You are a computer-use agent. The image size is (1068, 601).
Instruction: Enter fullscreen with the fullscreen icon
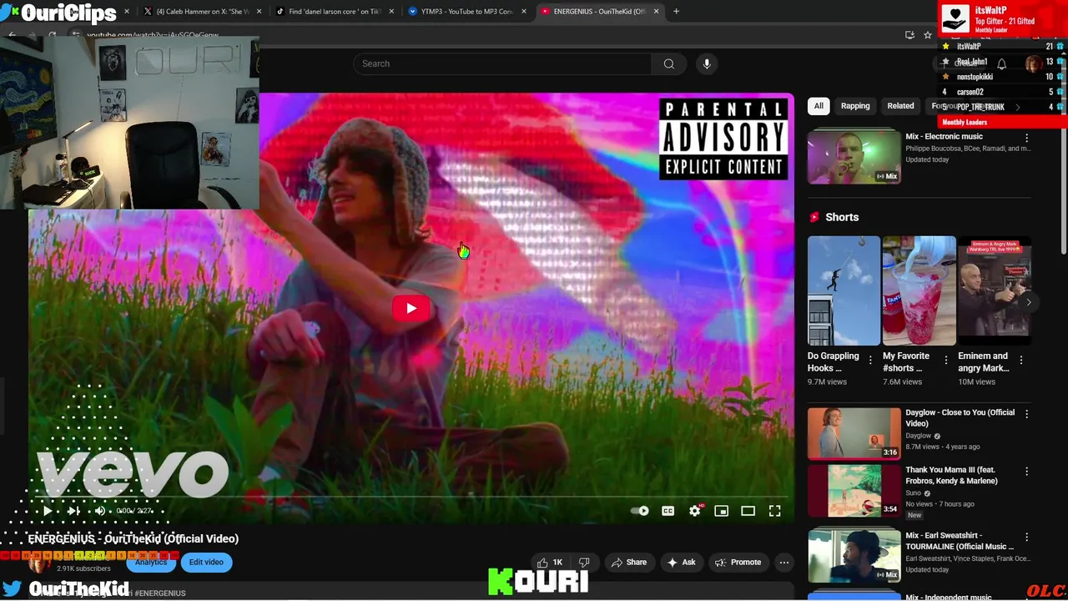click(x=775, y=511)
